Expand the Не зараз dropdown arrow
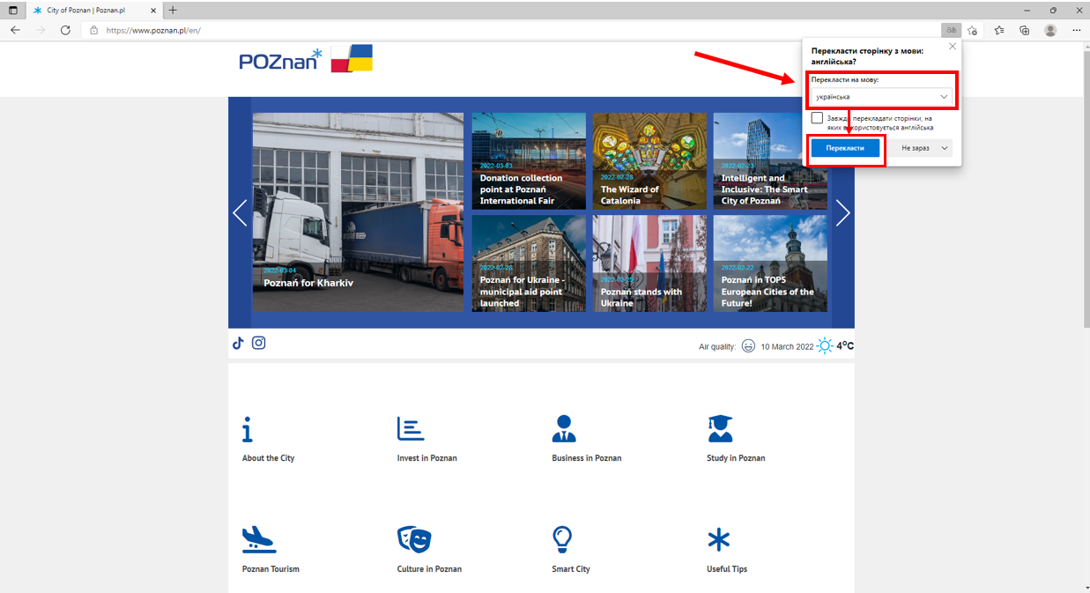1090x593 pixels. click(x=945, y=148)
